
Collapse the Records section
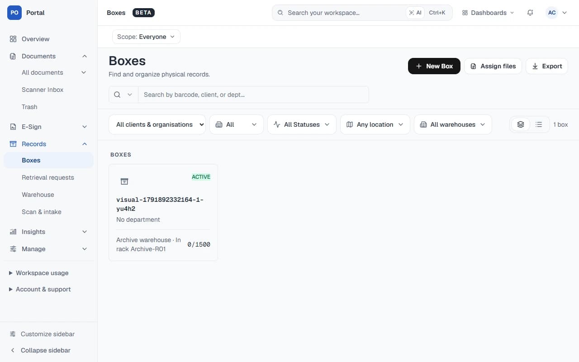coord(48,144)
